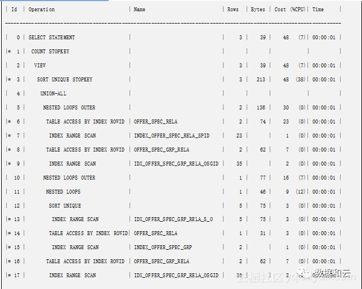Click "INDEX RANGE SCAN" in row 7
The image size is (362, 289).
tap(73, 136)
